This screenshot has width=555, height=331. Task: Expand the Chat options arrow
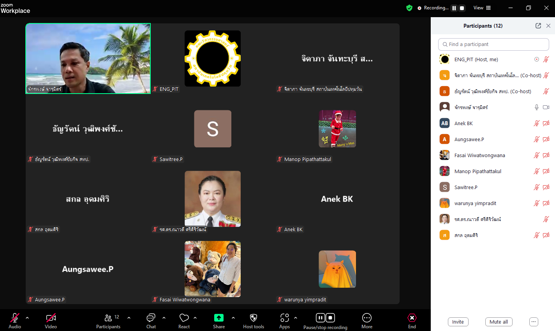[x=164, y=318]
